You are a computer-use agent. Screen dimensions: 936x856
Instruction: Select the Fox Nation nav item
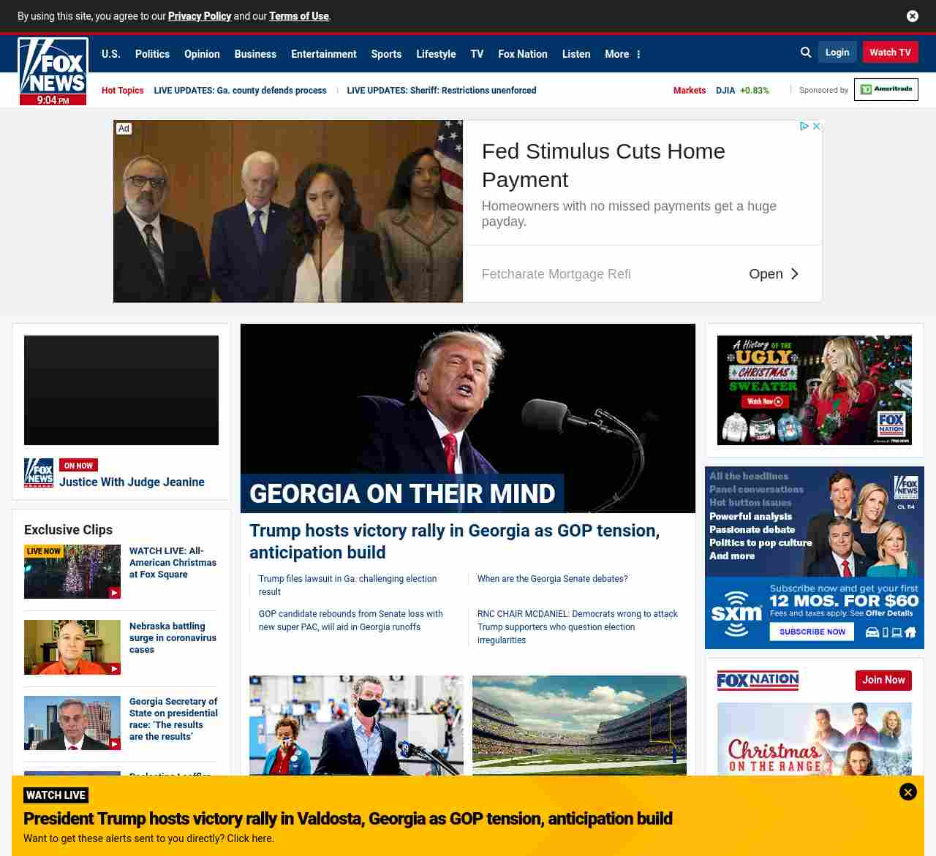point(522,54)
